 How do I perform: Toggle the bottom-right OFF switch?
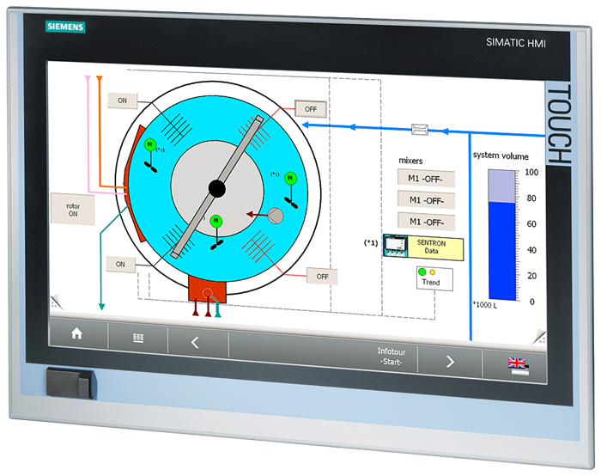[x=322, y=277]
